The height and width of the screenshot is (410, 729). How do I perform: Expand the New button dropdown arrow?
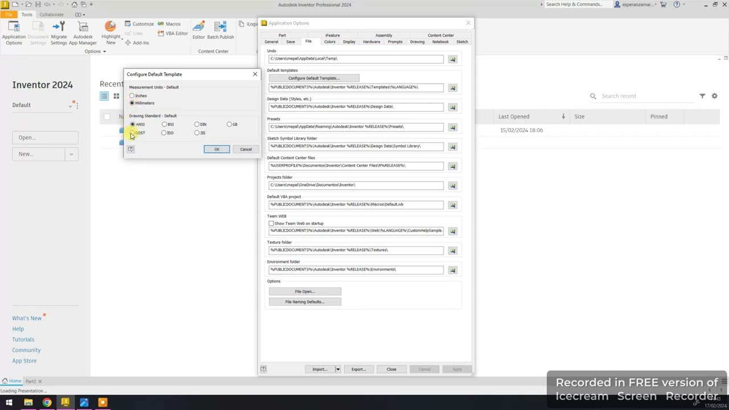click(71, 154)
